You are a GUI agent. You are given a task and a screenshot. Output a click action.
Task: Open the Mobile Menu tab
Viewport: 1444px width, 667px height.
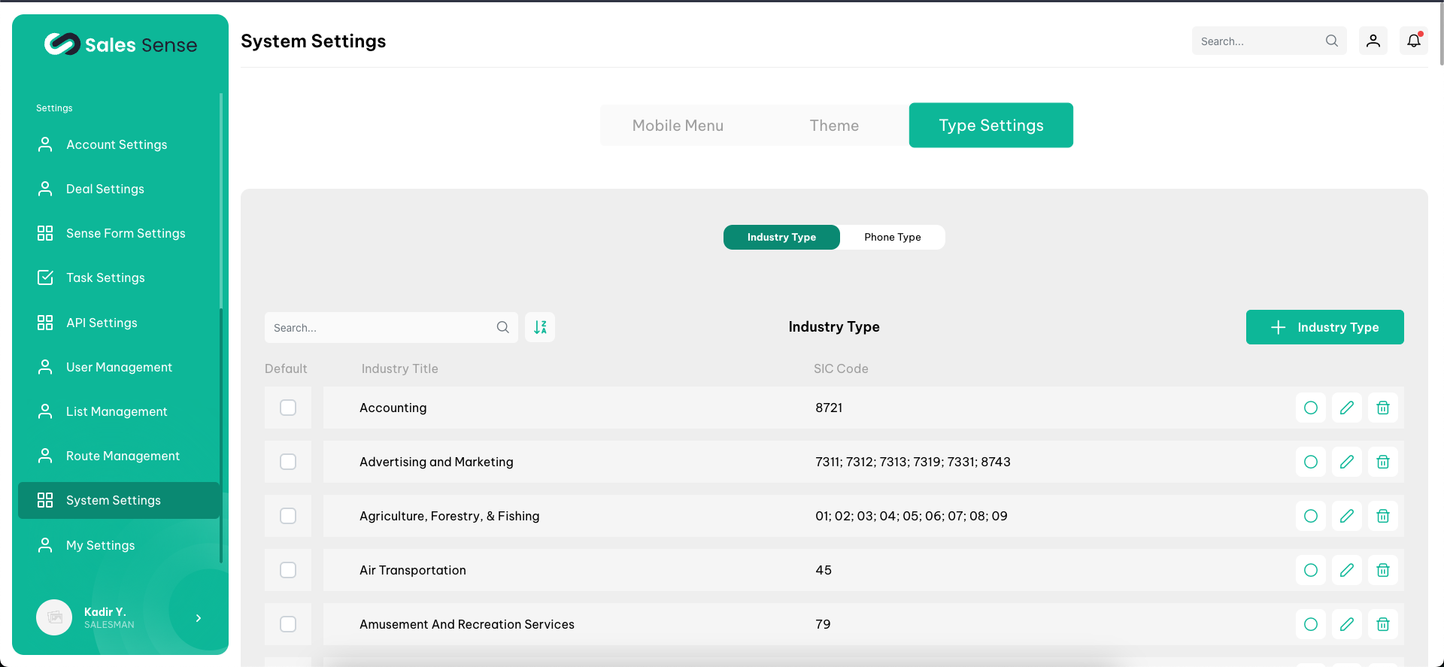pyautogui.click(x=678, y=126)
